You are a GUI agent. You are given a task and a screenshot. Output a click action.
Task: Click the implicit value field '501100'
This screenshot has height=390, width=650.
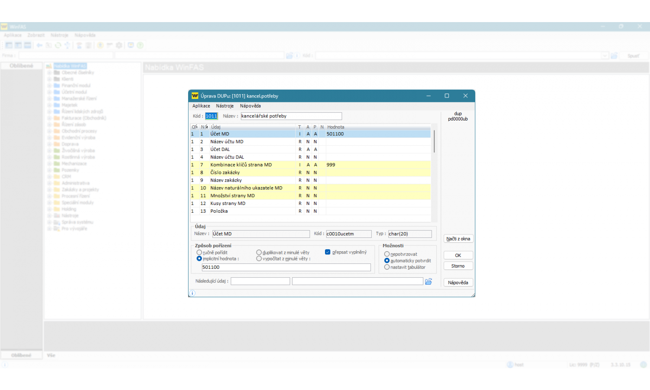[x=286, y=267]
